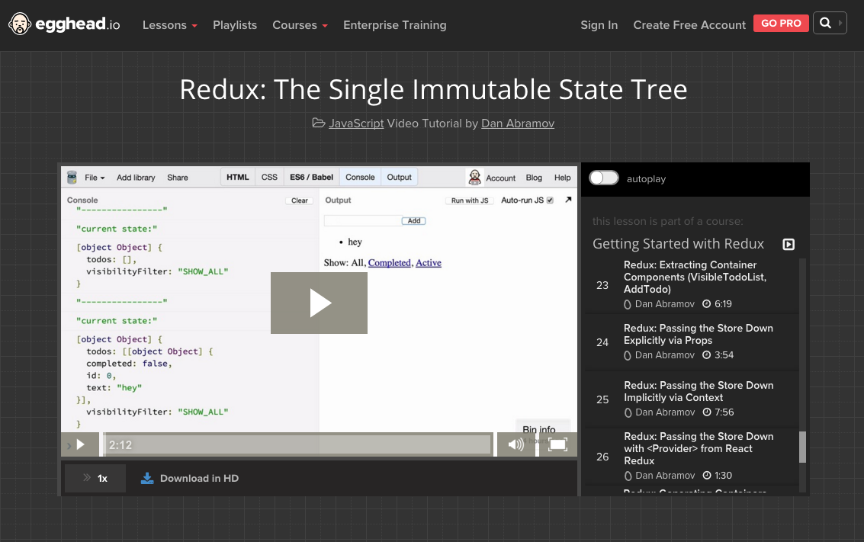
Task: Toggle the Output panel tab
Action: (x=399, y=177)
